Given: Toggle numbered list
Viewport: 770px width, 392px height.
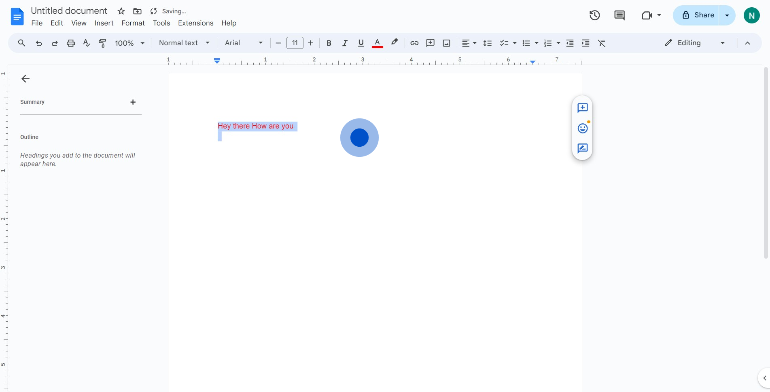Looking at the screenshot, I should tap(548, 43).
